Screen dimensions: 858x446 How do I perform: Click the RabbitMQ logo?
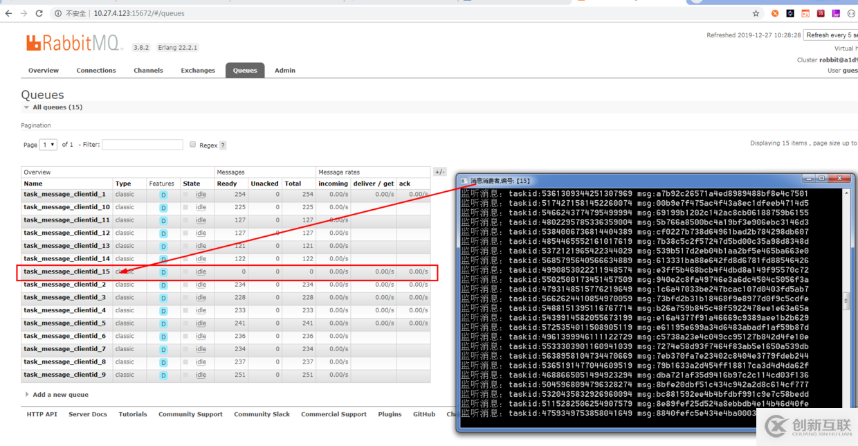point(75,43)
